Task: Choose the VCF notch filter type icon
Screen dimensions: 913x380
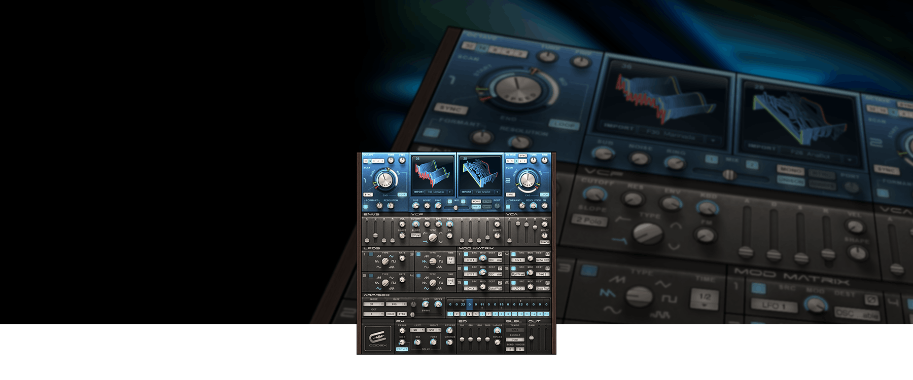Action: coord(441,242)
